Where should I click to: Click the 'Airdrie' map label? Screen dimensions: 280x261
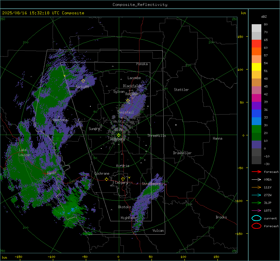[x=123, y=166]
